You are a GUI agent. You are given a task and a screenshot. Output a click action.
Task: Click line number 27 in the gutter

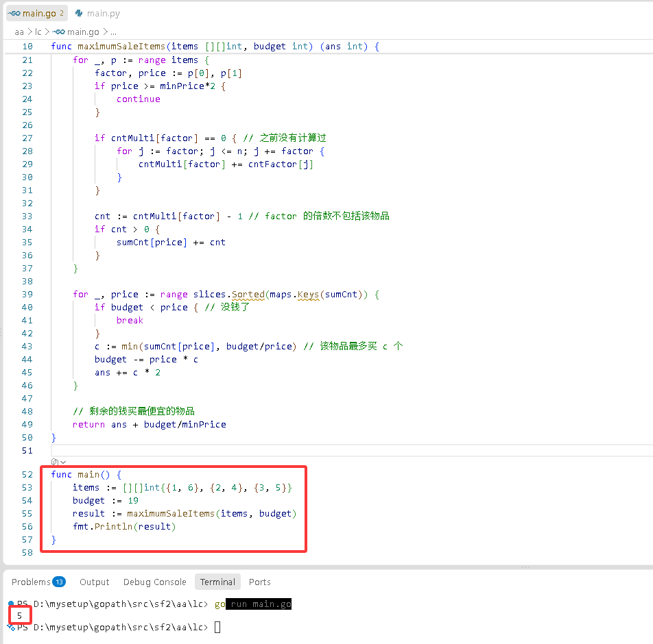click(x=27, y=138)
